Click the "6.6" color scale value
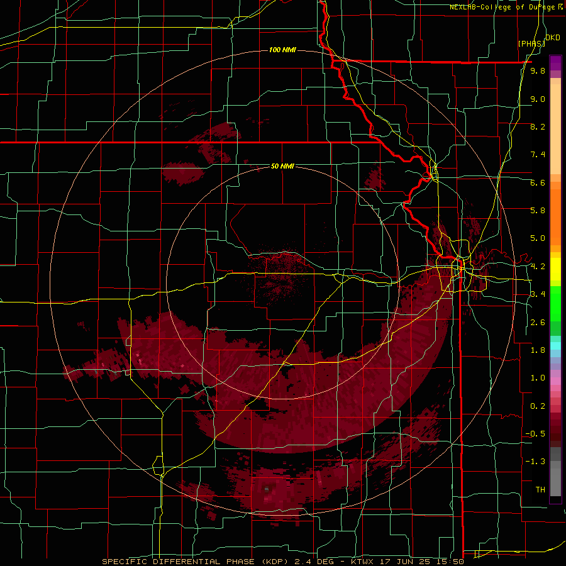 pos(538,182)
